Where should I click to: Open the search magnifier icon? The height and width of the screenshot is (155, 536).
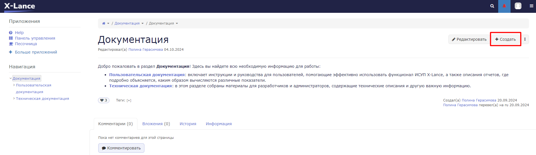point(492,6)
